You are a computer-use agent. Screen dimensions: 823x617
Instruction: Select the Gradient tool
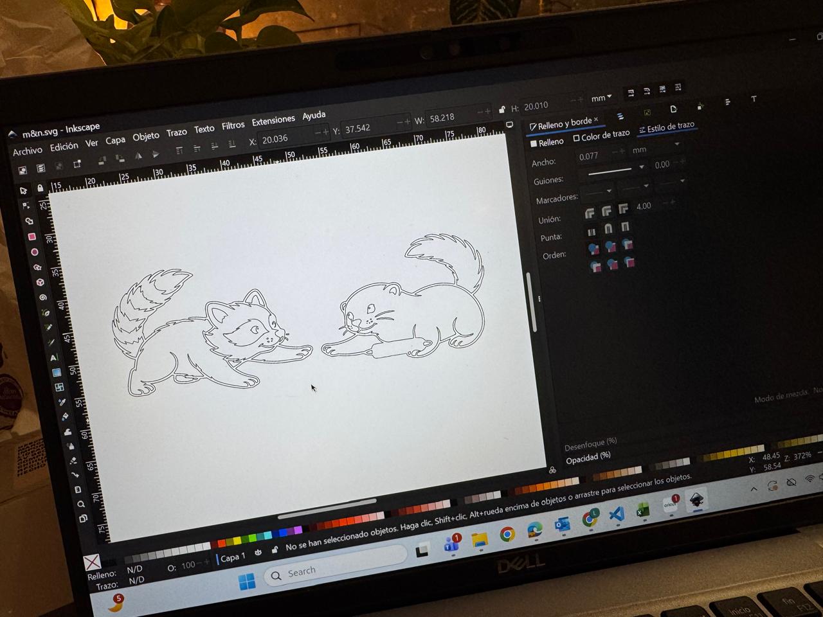click(57, 372)
